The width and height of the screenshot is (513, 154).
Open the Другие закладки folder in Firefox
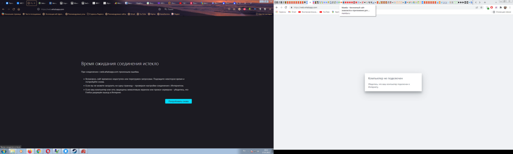[264, 14]
